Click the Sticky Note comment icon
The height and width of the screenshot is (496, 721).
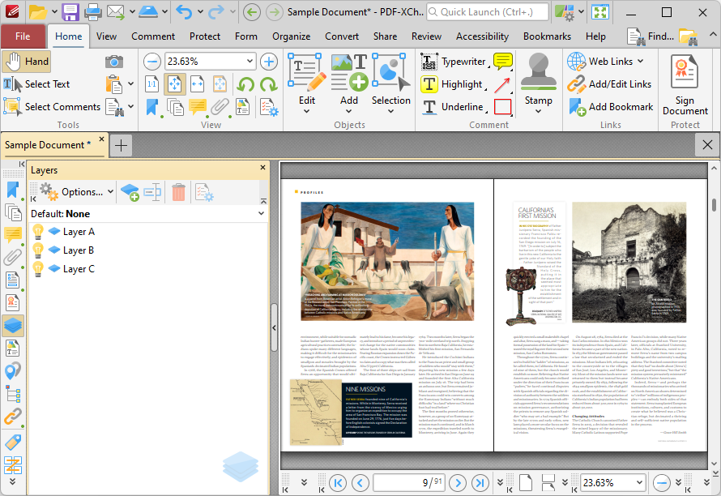[x=502, y=62]
